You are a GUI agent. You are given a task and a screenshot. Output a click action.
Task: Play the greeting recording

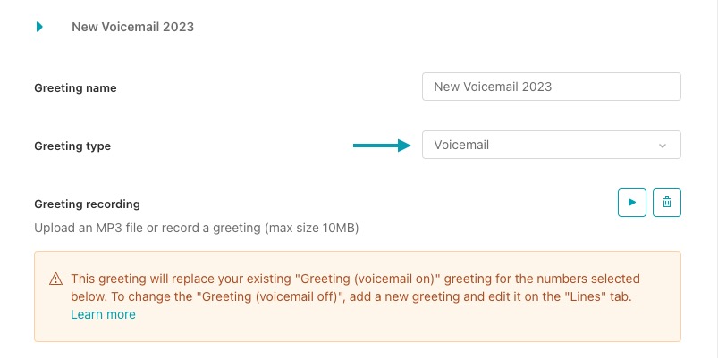coord(631,203)
